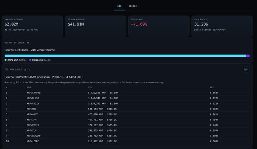Screen dimensions: 257x149
Task: Open the 24H DEX Volume $2.02M card
Action: (32, 26)
